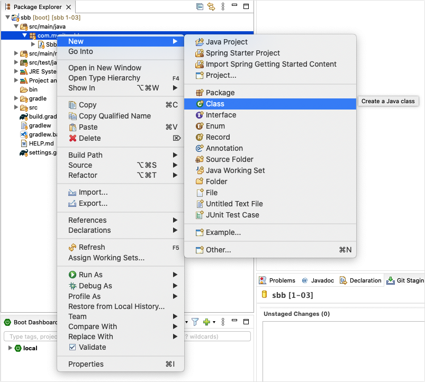Click filter funnel icon in Boot Dashboard
425x382 pixels.
(x=195, y=322)
